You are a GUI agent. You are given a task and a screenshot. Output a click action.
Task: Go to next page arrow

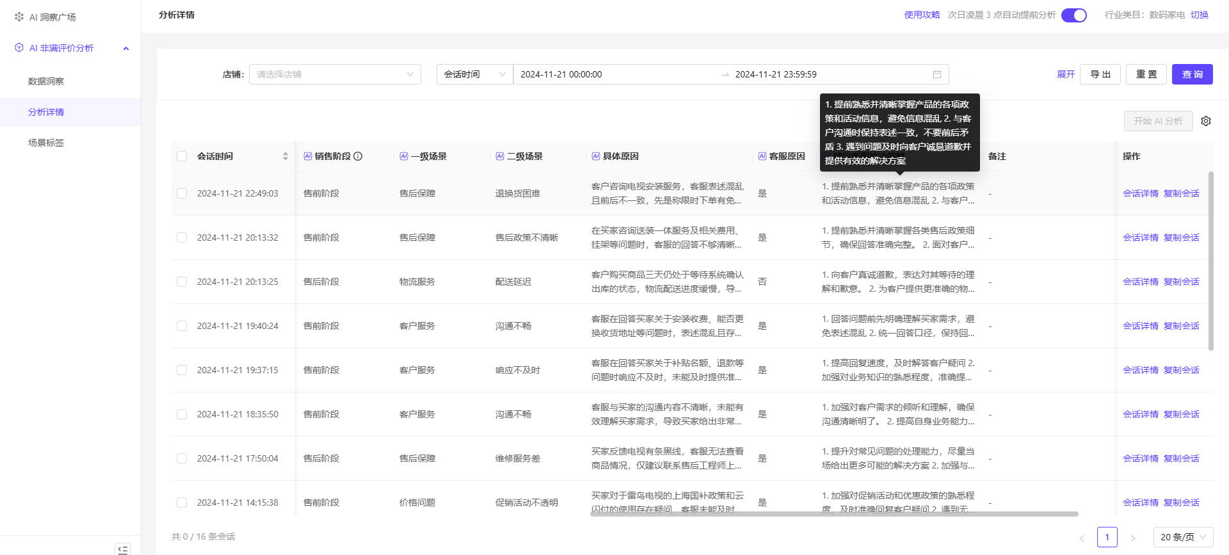pyautogui.click(x=1132, y=538)
